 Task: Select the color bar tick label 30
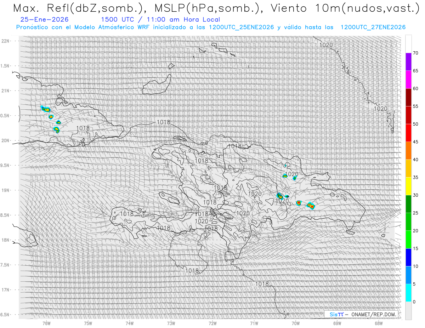[x=415, y=195]
